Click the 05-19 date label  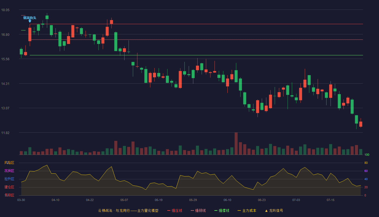click(x=159, y=200)
